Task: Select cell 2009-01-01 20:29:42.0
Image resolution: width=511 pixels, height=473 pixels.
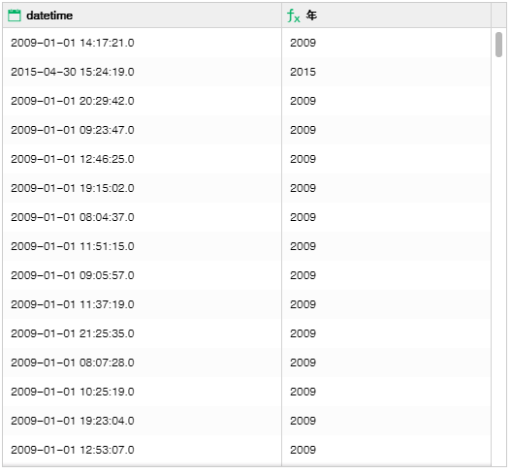Action: tap(143, 101)
